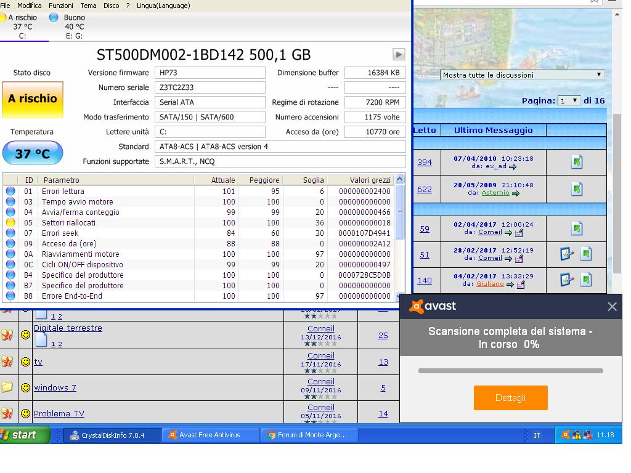Click the smiley icon next to Problema TV

click(x=25, y=413)
